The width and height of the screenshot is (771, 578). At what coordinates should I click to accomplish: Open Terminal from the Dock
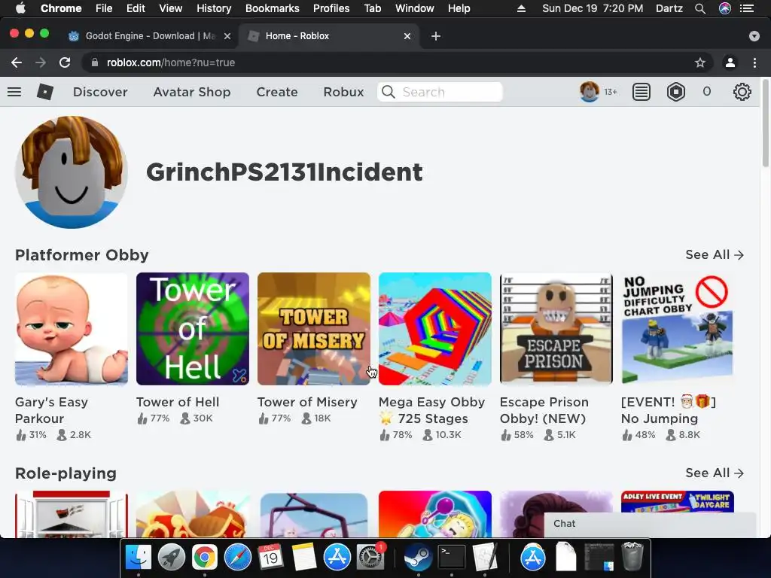click(x=452, y=558)
